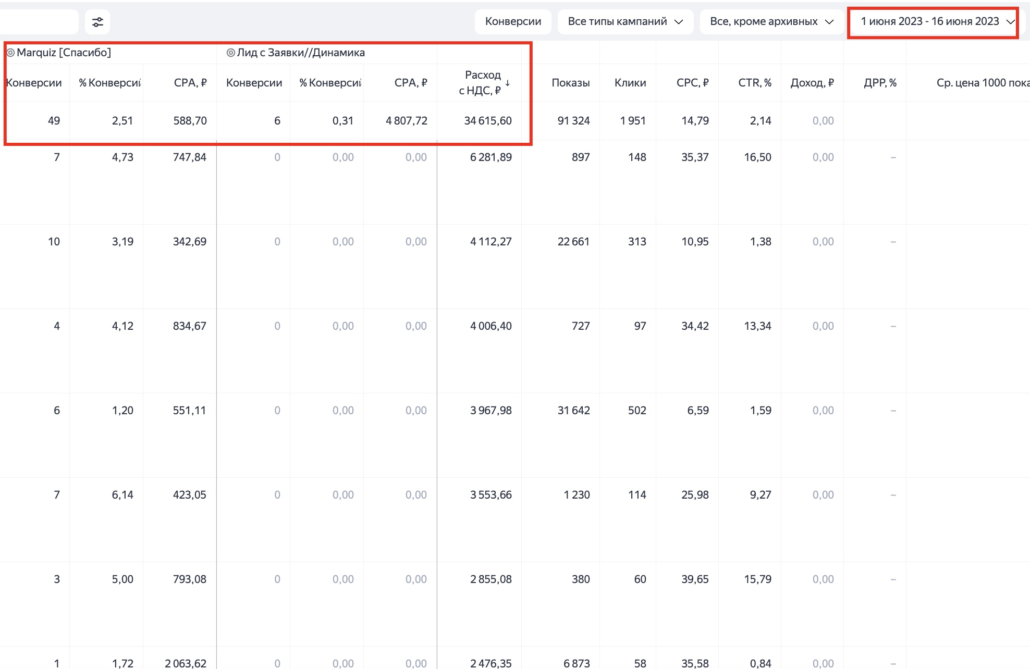Click CPA cell 747,84

click(190, 157)
